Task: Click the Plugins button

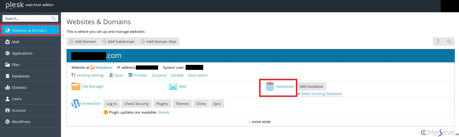Action: click(162, 104)
